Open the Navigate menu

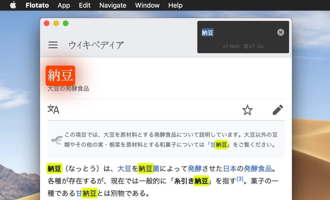112,5
